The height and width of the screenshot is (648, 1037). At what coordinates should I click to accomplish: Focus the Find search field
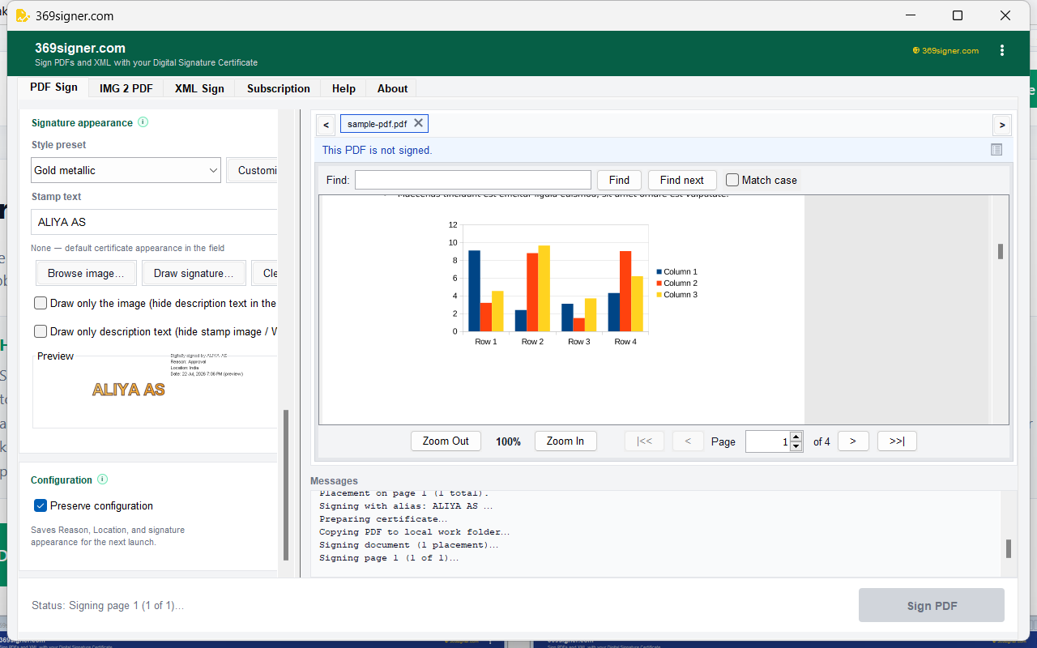coord(473,180)
